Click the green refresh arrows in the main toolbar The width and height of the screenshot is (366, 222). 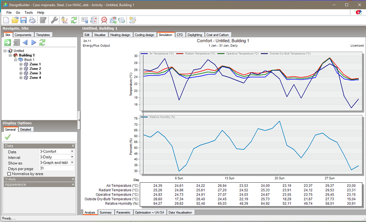(x=74, y=20)
